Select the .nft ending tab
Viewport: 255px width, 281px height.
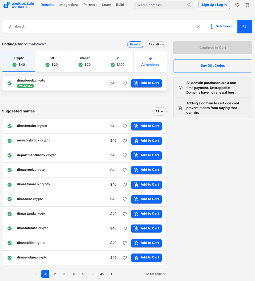52,61
